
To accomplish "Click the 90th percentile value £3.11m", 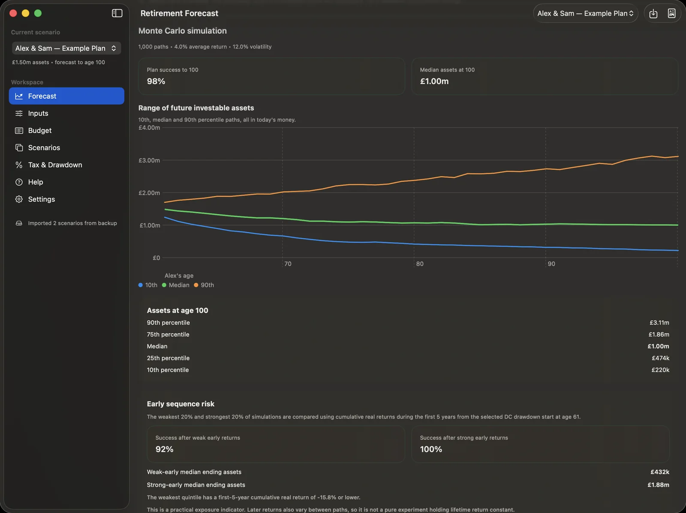I will coord(659,323).
